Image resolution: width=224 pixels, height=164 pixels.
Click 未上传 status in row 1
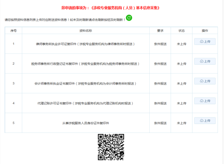pyautogui.click(x=182, y=44)
